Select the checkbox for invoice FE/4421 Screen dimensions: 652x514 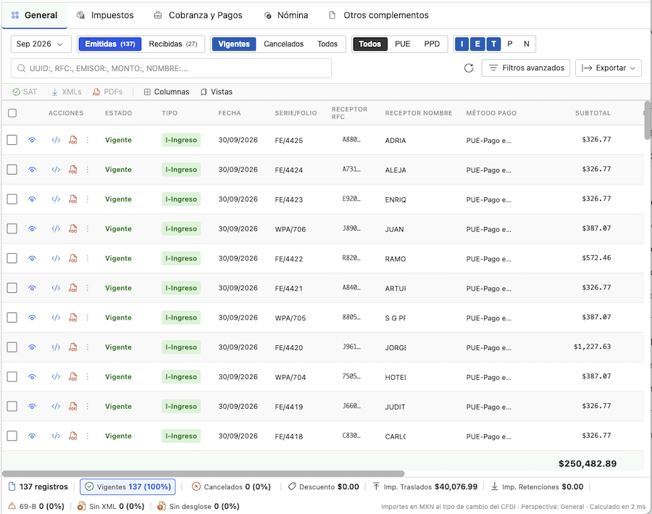[12, 288]
